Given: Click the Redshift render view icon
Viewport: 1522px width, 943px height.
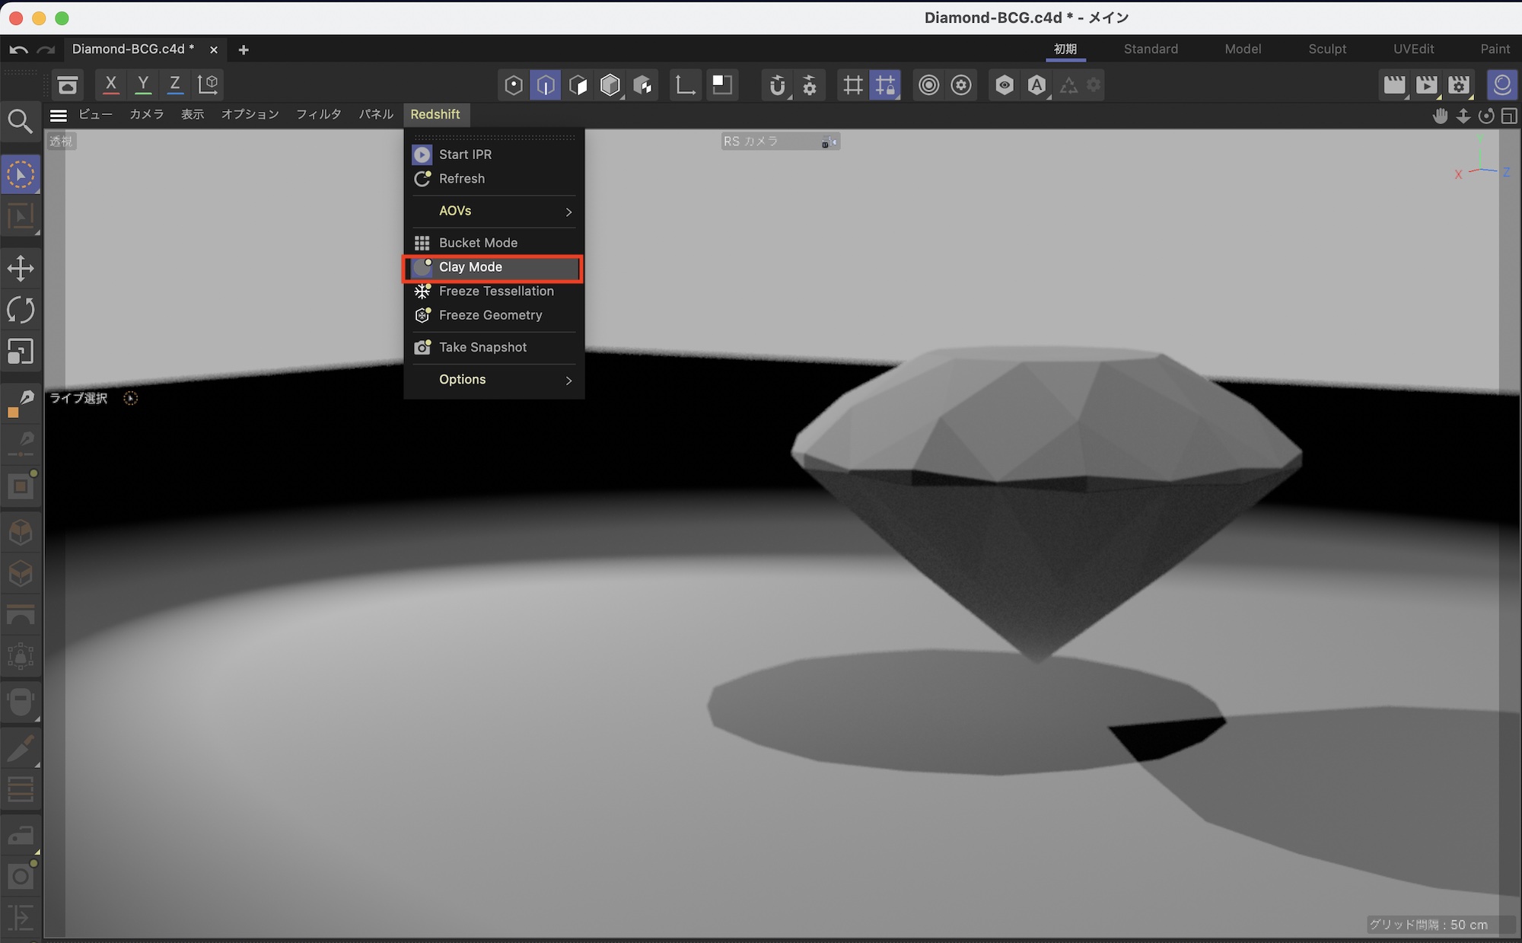Looking at the screenshot, I should tap(1501, 84).
